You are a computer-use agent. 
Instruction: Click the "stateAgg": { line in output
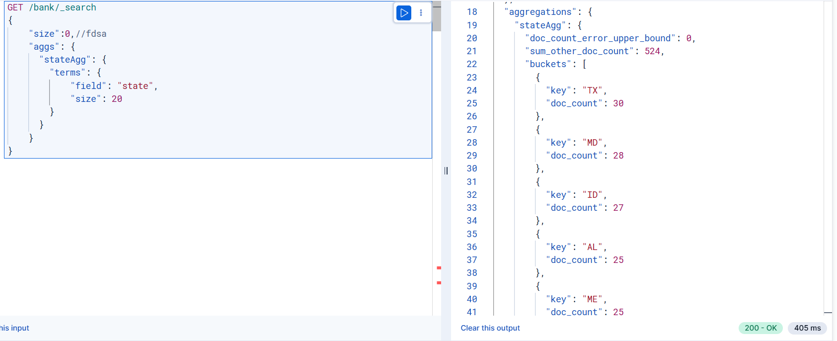[548, 25]
